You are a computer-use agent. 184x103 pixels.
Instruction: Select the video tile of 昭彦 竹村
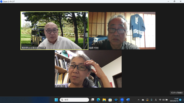(x=122, y=31)
